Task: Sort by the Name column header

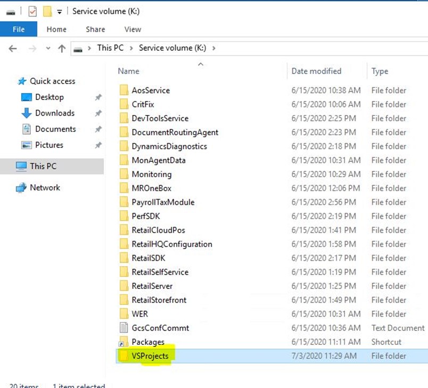Action: pos(129,71)
